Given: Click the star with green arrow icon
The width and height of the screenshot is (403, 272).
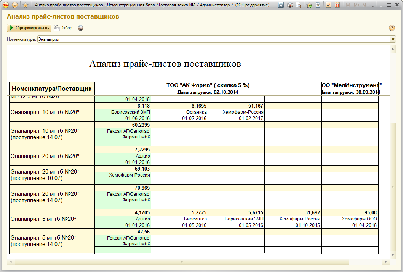Looking at the screenshot, I should click(309, 5).
